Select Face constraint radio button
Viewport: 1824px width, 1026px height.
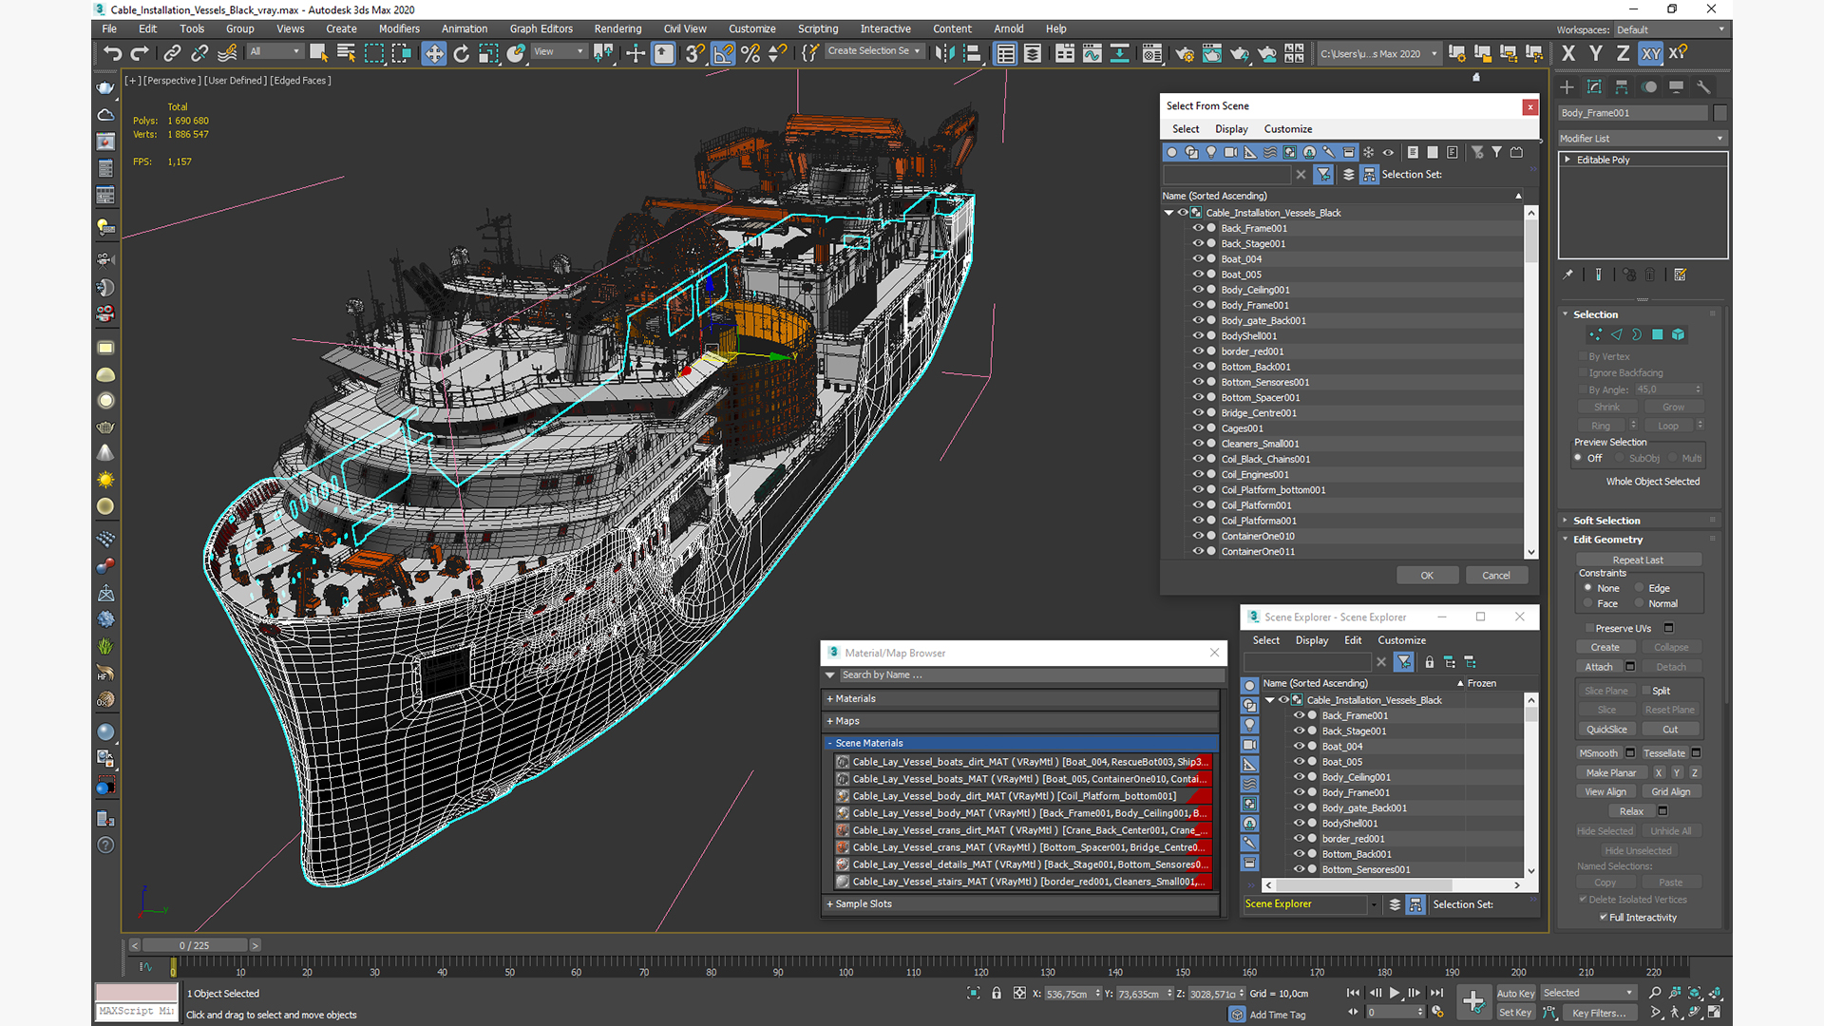click(x=1588, y=603)
